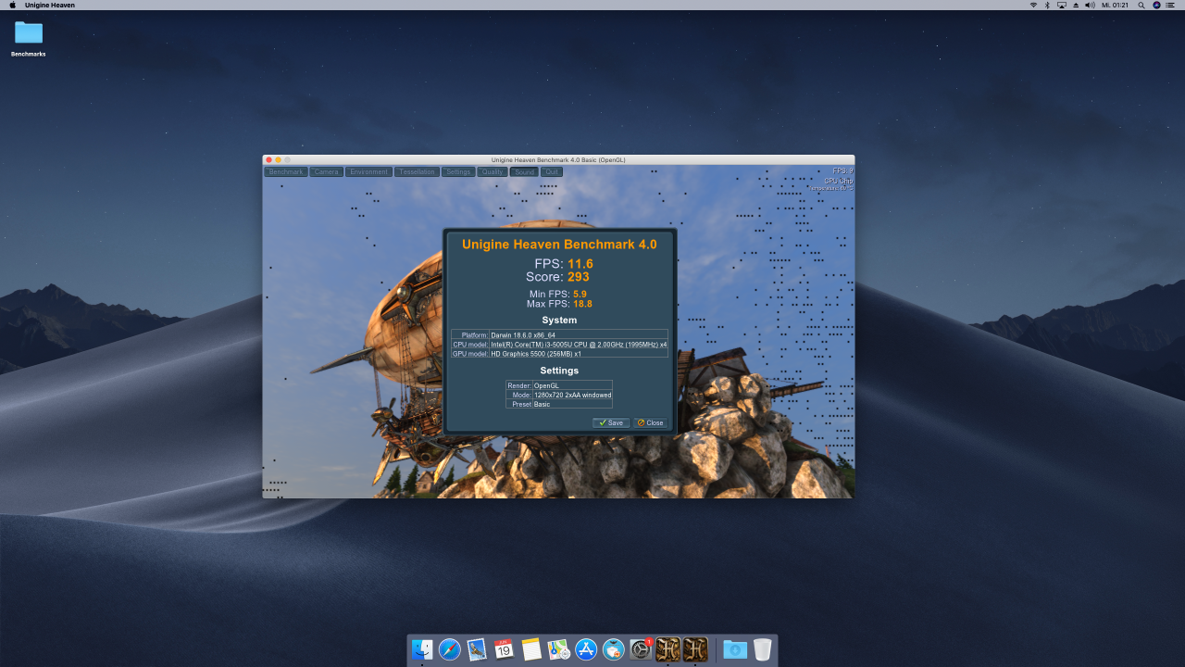Click Quit in the Heaven toolbar
Viewport: 1185px width, 667px height.
552,172
